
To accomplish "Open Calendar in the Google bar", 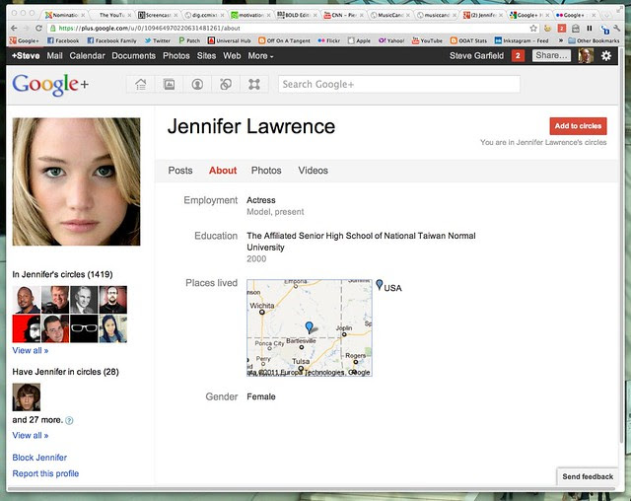I will tap(87, 56).
